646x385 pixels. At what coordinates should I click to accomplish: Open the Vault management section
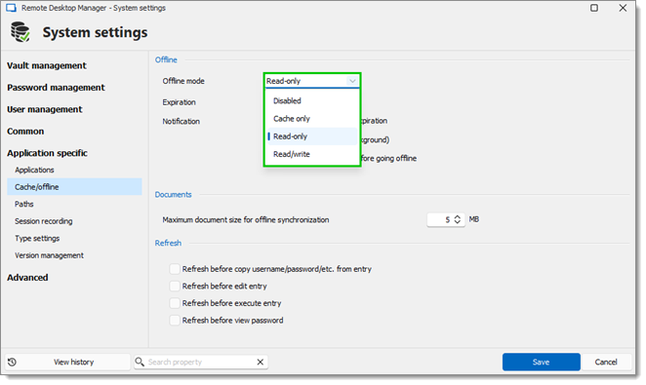pyautogui.click(x=47, y=66)
